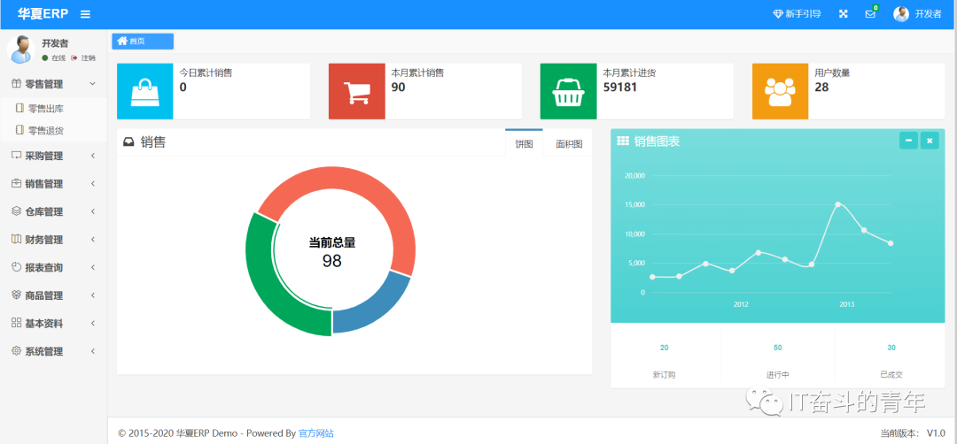This screenshot has width=957, height=444.
Task: Click the 新订购 statistic showing 20
Action: point(664,361)
